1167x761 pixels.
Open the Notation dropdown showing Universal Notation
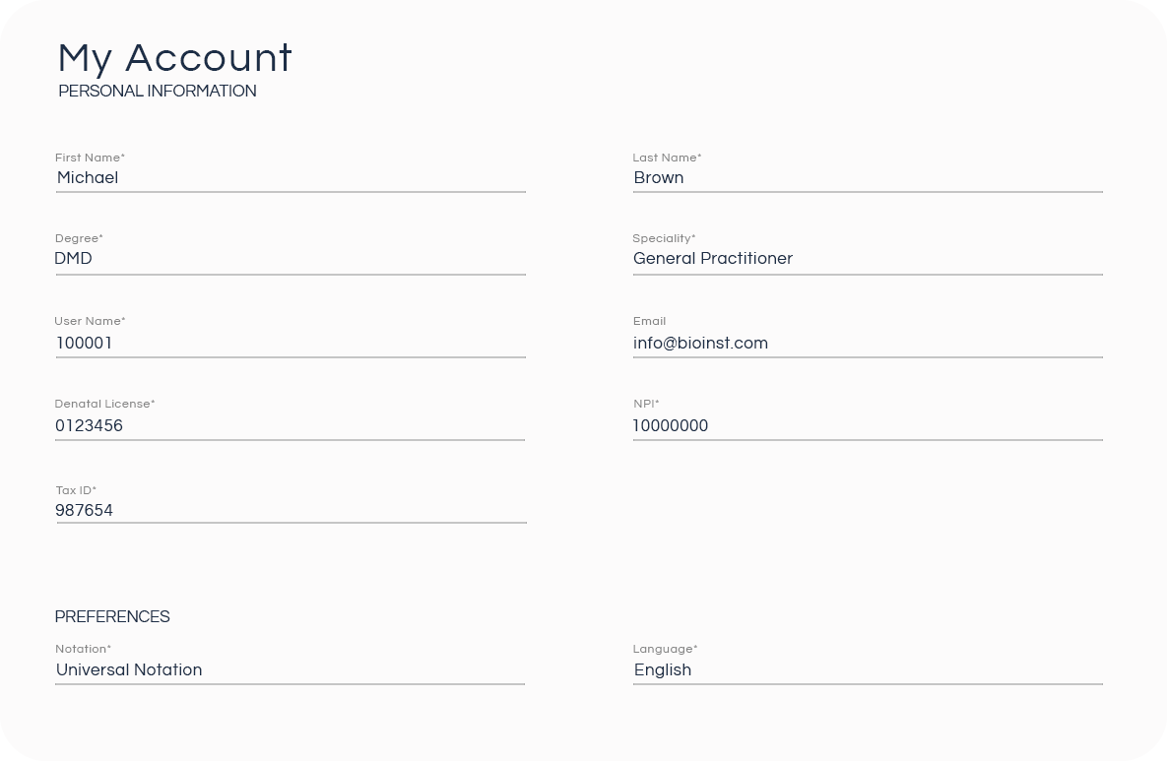[x=290, y=670]
